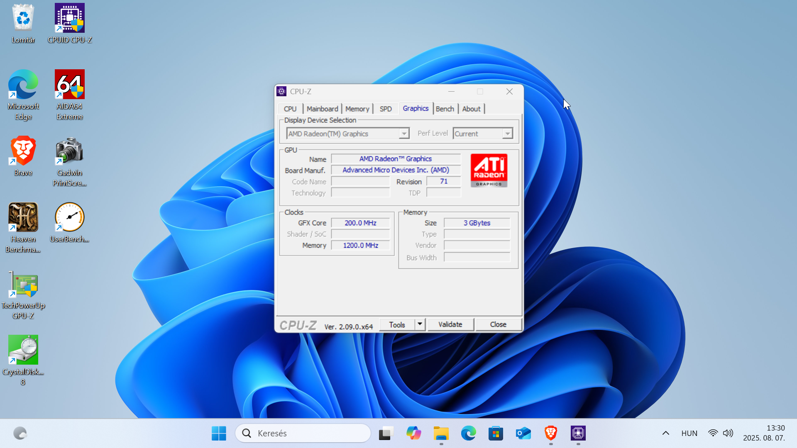Open Brave browser from the taskbar
The height and width of the screenshot is (448, 797).
click(x=550, y=433)
